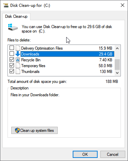Click the Thumbnails page icon

(x=18, y=72)
